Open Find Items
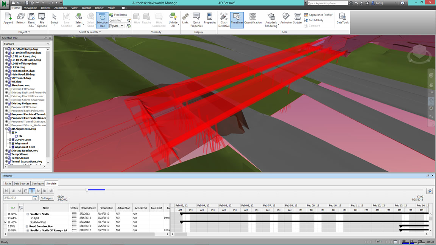This screenshot has height=245, width=436. pyautogui.click(x=118, y=15)
